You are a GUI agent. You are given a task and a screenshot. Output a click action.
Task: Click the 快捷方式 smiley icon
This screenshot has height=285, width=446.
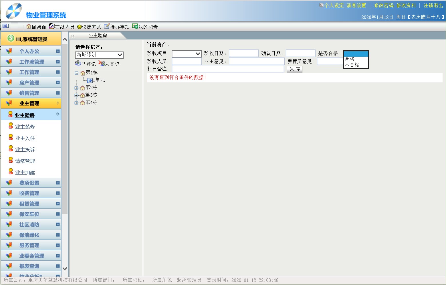pyautogui.click(x=80, y=27)
